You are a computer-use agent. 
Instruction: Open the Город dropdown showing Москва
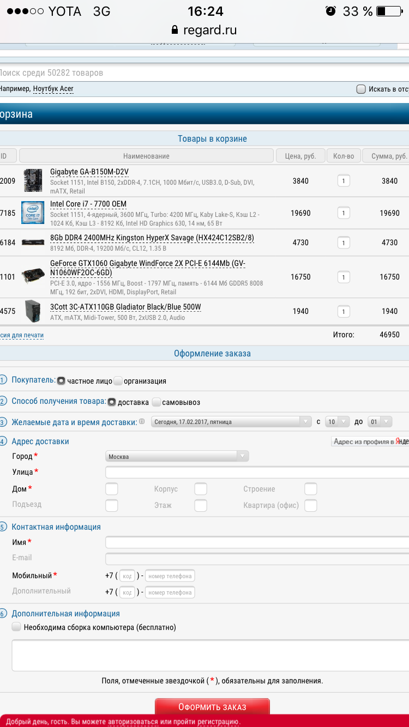click(x=177, y=456)
